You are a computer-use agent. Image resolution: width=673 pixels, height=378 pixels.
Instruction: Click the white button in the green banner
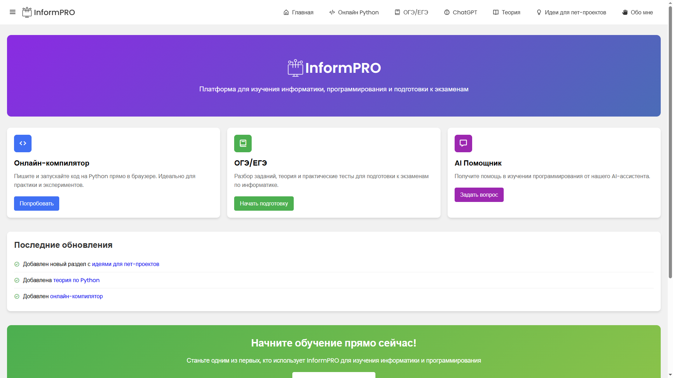[334, 375]
